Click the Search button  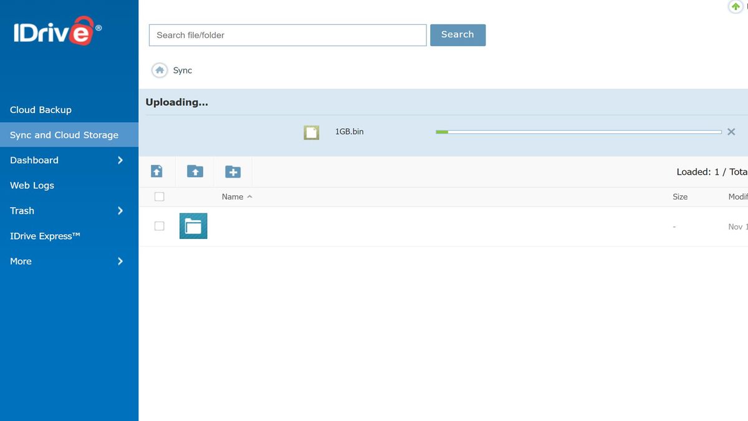458,35
